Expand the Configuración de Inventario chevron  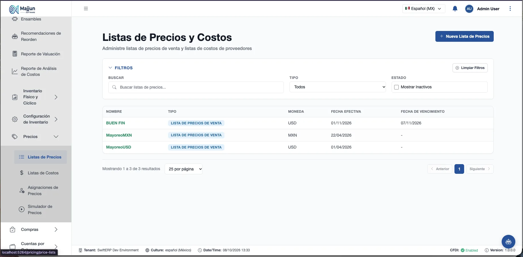(56, 119)
